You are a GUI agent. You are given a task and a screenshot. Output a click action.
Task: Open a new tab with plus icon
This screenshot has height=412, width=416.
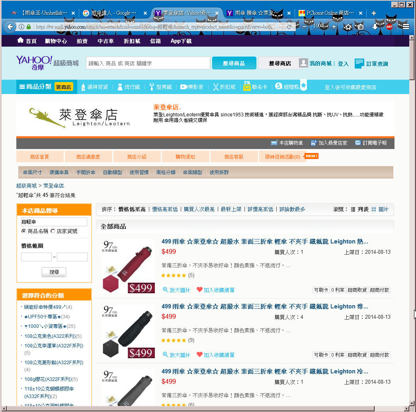point(373,13)
